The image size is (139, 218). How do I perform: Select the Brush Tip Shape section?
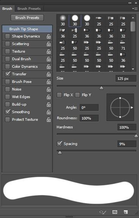click(x=27, y=29)
